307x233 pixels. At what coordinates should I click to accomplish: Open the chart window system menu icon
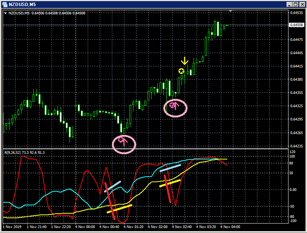click(5, 4)
